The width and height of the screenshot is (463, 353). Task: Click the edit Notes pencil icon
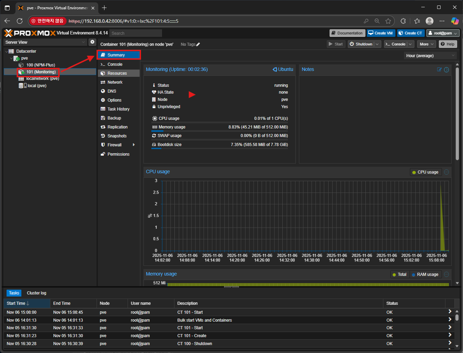[x=439, y=70]
